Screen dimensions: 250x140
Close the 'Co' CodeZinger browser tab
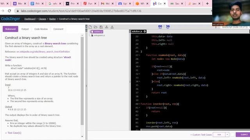pyautogui.click(x=165, y=3)
